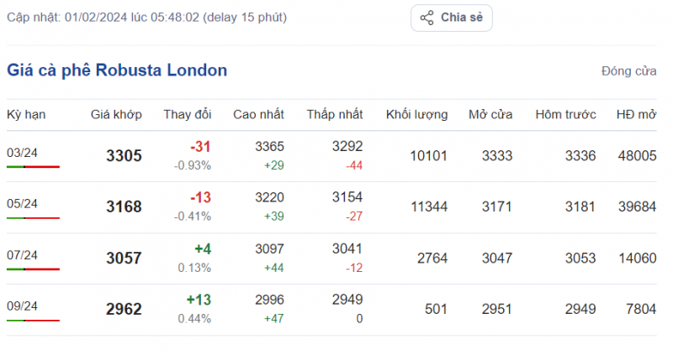The width and height of the screenshot is (673, 350).
Task: Select the 05/24 contract term
Action: pyautogui.click(x=22, y=204)
